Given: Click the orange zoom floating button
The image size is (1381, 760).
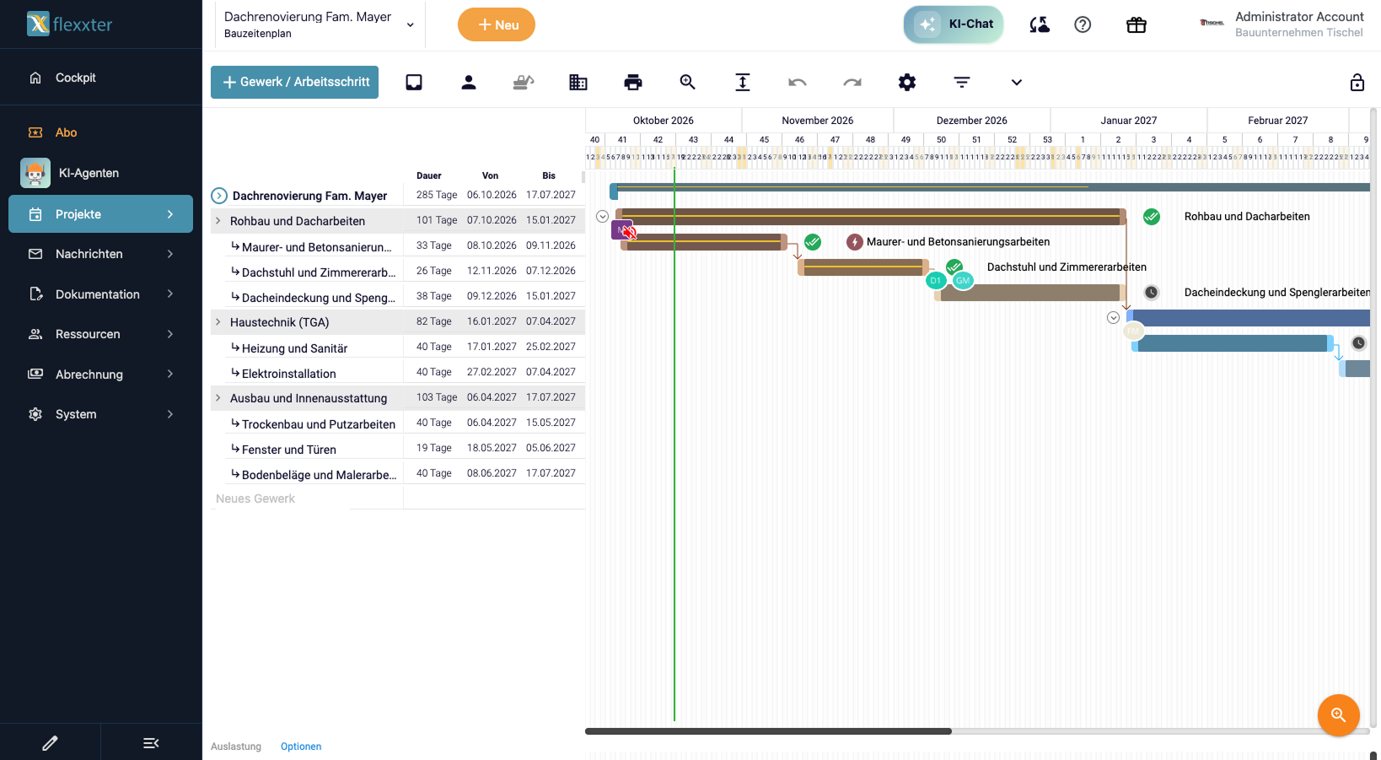Looking at the screenshot, I should [1339, 715].
